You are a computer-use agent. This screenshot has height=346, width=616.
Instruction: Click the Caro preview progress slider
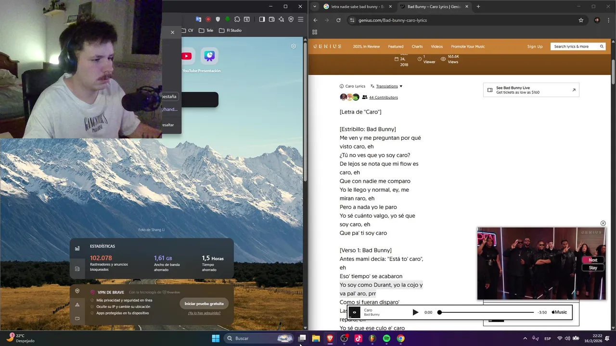[x=486, y=312]
